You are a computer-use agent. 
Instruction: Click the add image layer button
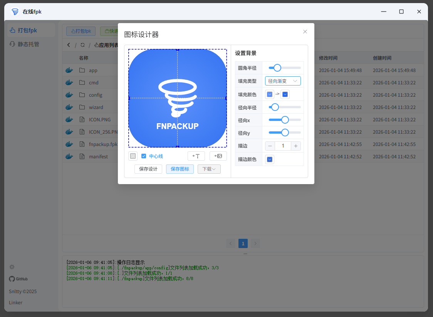(x=218, y=156)
